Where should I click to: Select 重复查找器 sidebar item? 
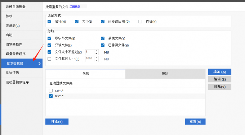coord(22,64)
